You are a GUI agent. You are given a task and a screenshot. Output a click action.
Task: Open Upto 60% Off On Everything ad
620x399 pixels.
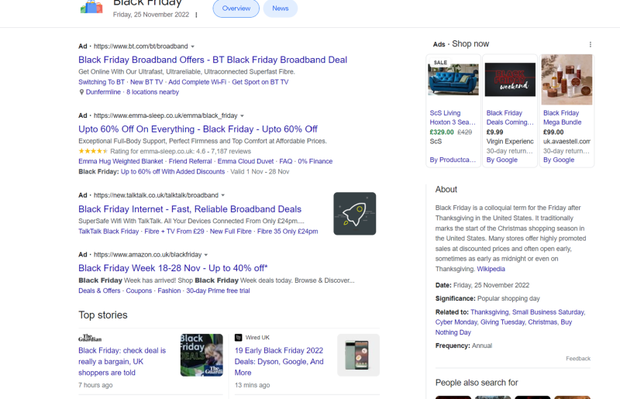[198, 129]
